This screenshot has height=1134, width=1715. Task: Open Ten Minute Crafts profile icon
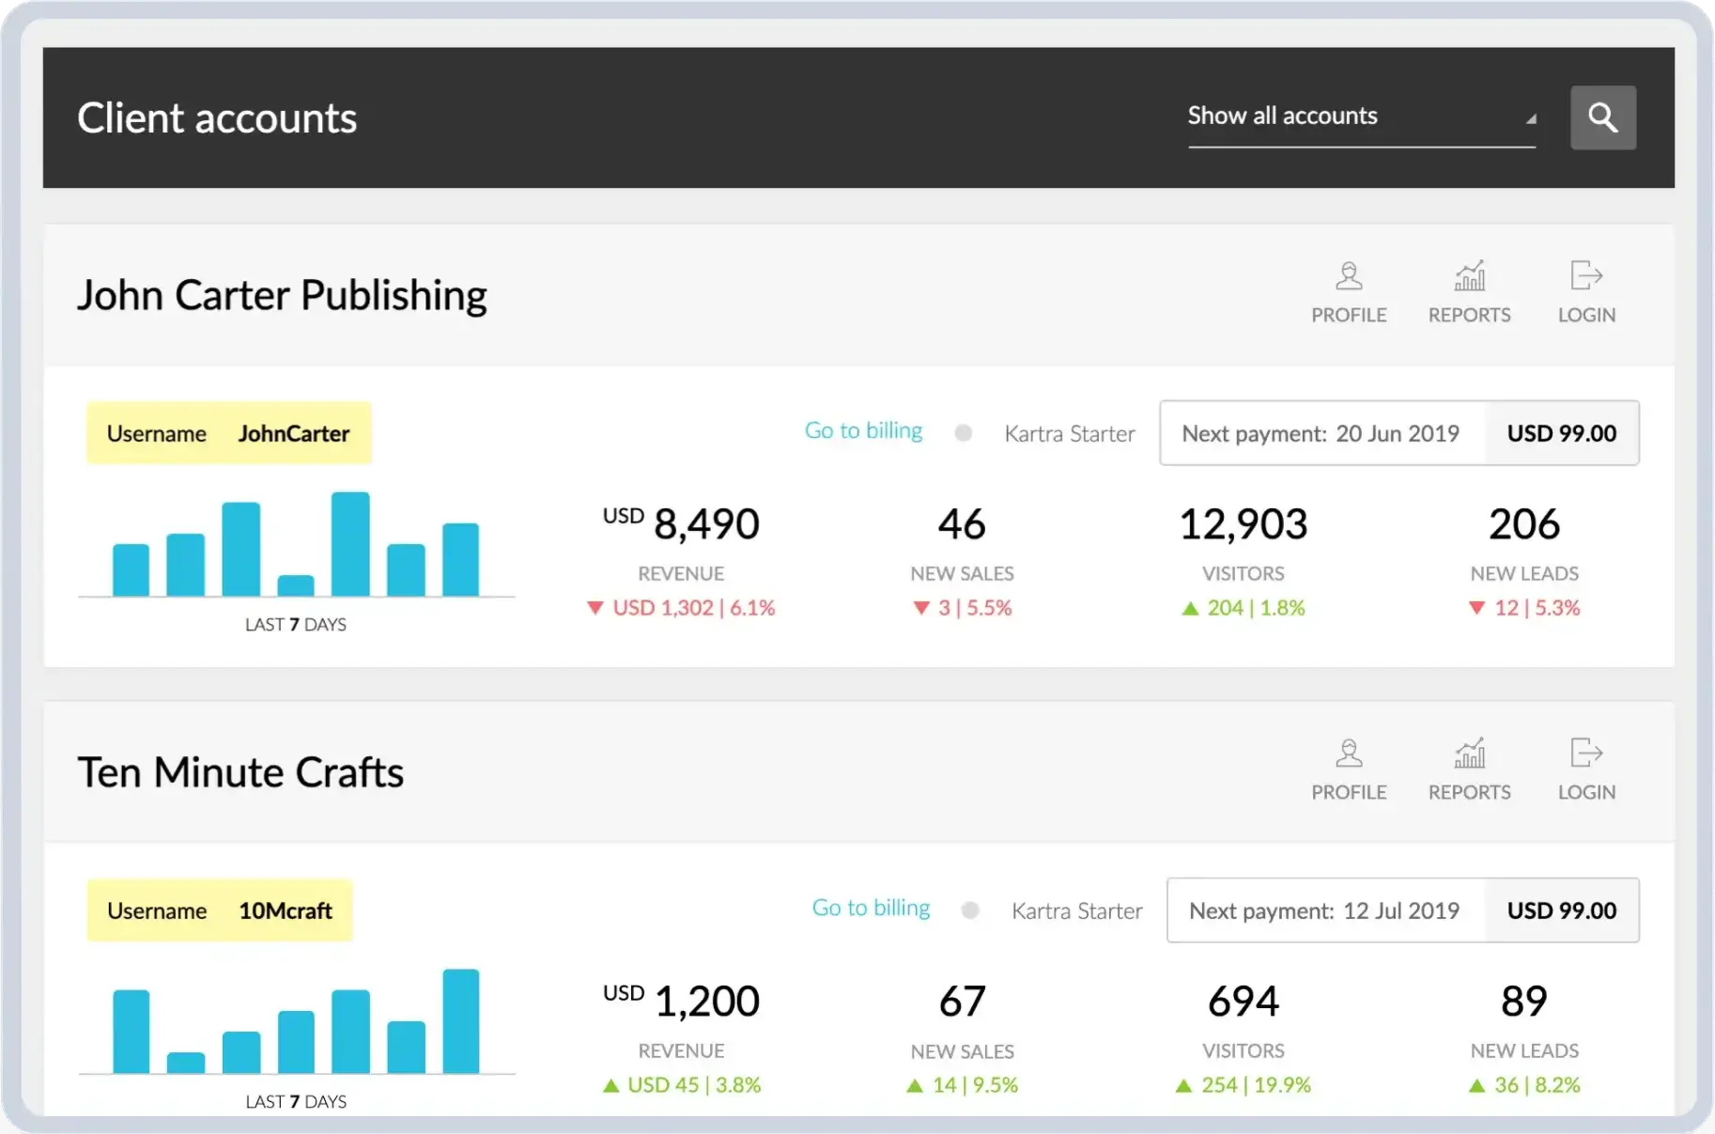click(1349, 754)
